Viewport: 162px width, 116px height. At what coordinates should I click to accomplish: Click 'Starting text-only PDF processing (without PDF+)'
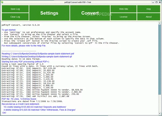25,62
